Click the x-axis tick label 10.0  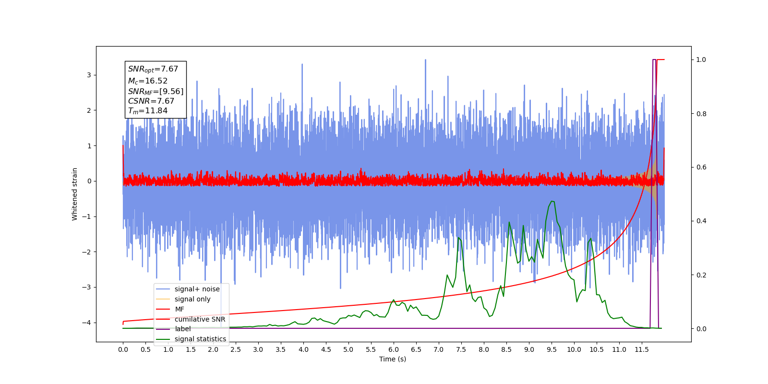pyautogui.click(x=574, y=349)
